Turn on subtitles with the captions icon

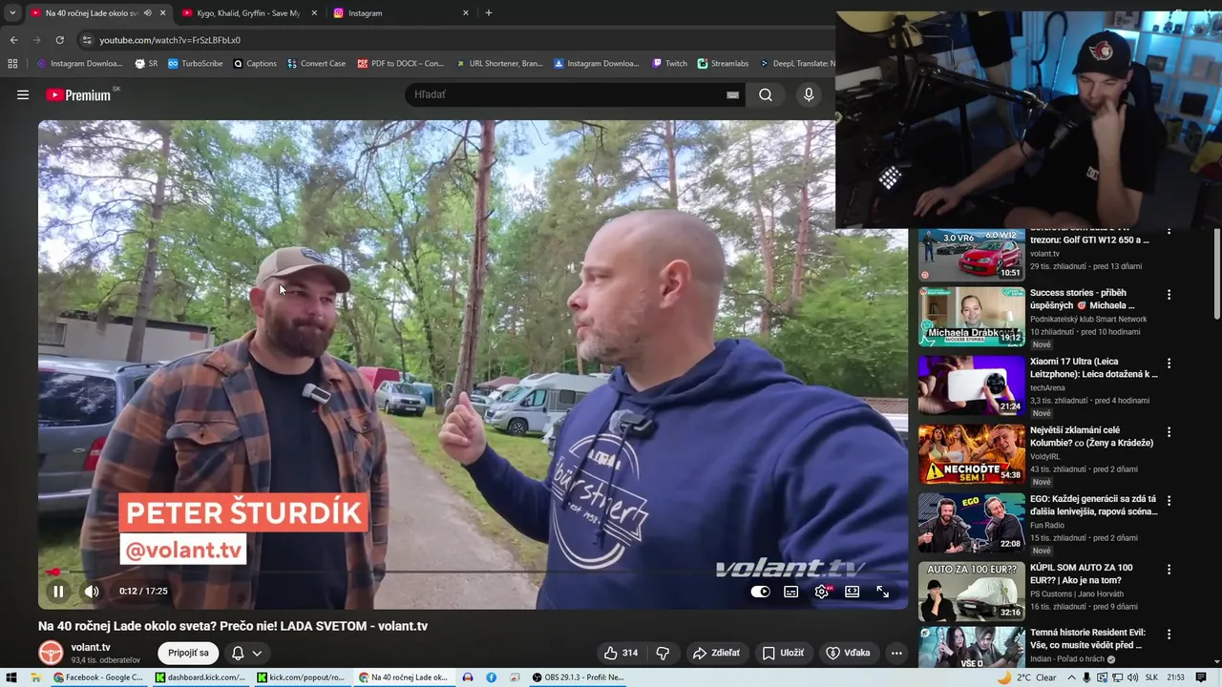790,592
